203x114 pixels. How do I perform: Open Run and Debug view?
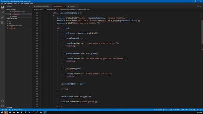pos(3,17)
